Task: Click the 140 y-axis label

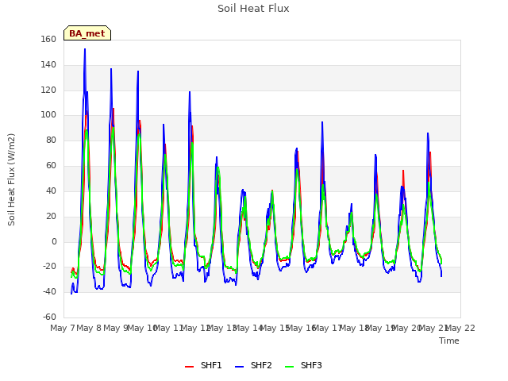Action: pyautogui.click(x=48, y=64)
